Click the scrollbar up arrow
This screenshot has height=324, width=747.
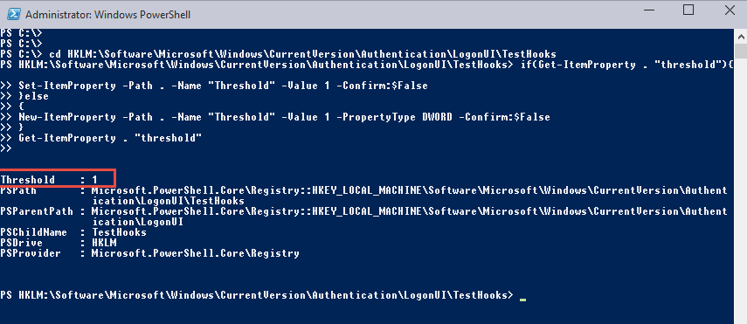pos(741,36)
